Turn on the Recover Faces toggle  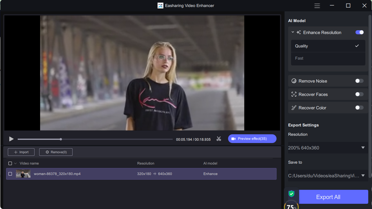[359, 94]
